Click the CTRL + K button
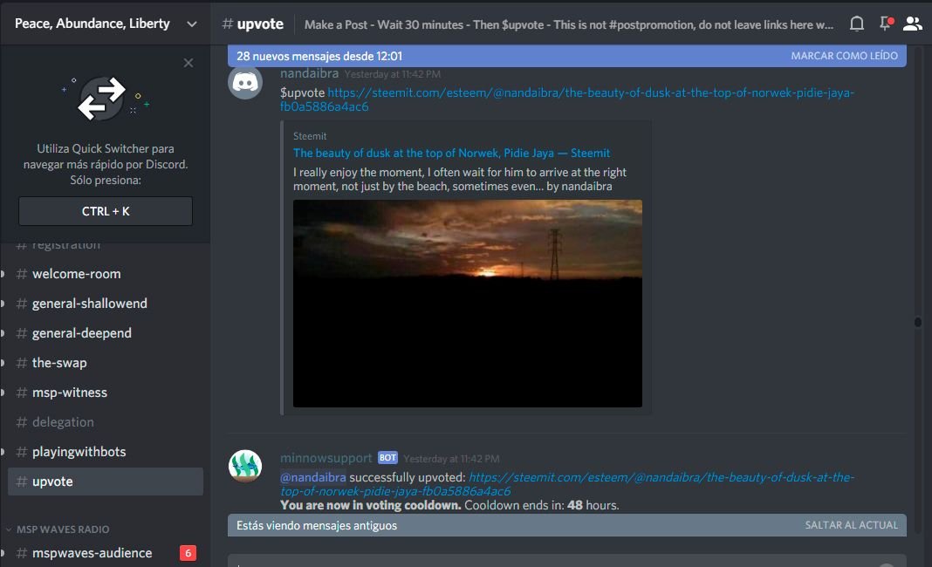 106,211
